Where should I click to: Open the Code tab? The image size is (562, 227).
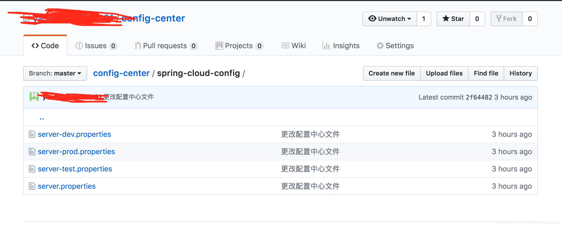click(x=45, y=46)
